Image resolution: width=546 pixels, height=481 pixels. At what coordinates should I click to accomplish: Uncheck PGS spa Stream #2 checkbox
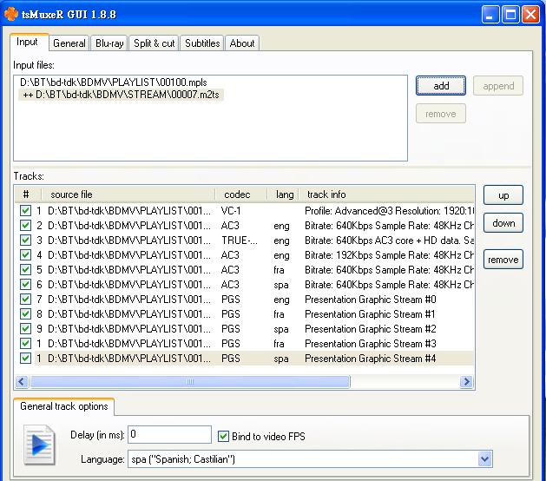tap(25, 329)
